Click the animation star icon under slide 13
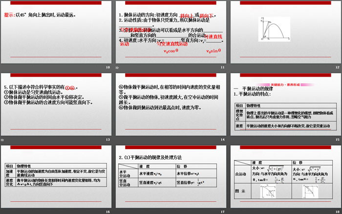 tap(2, 140)
